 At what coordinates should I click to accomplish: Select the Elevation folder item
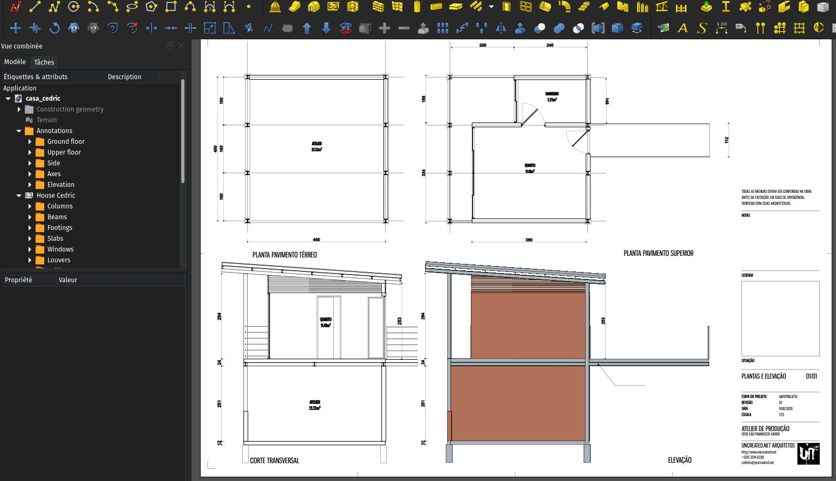tap(61, 185)
